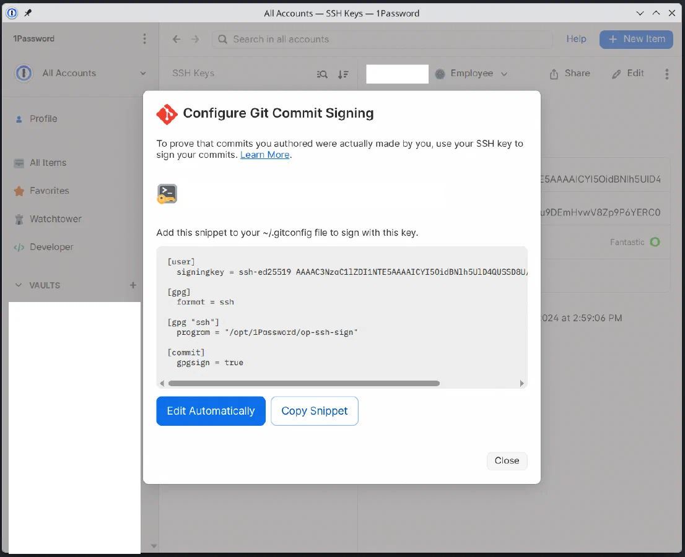
Task: Click the sort order icon
Action: (x=343, y=74)
